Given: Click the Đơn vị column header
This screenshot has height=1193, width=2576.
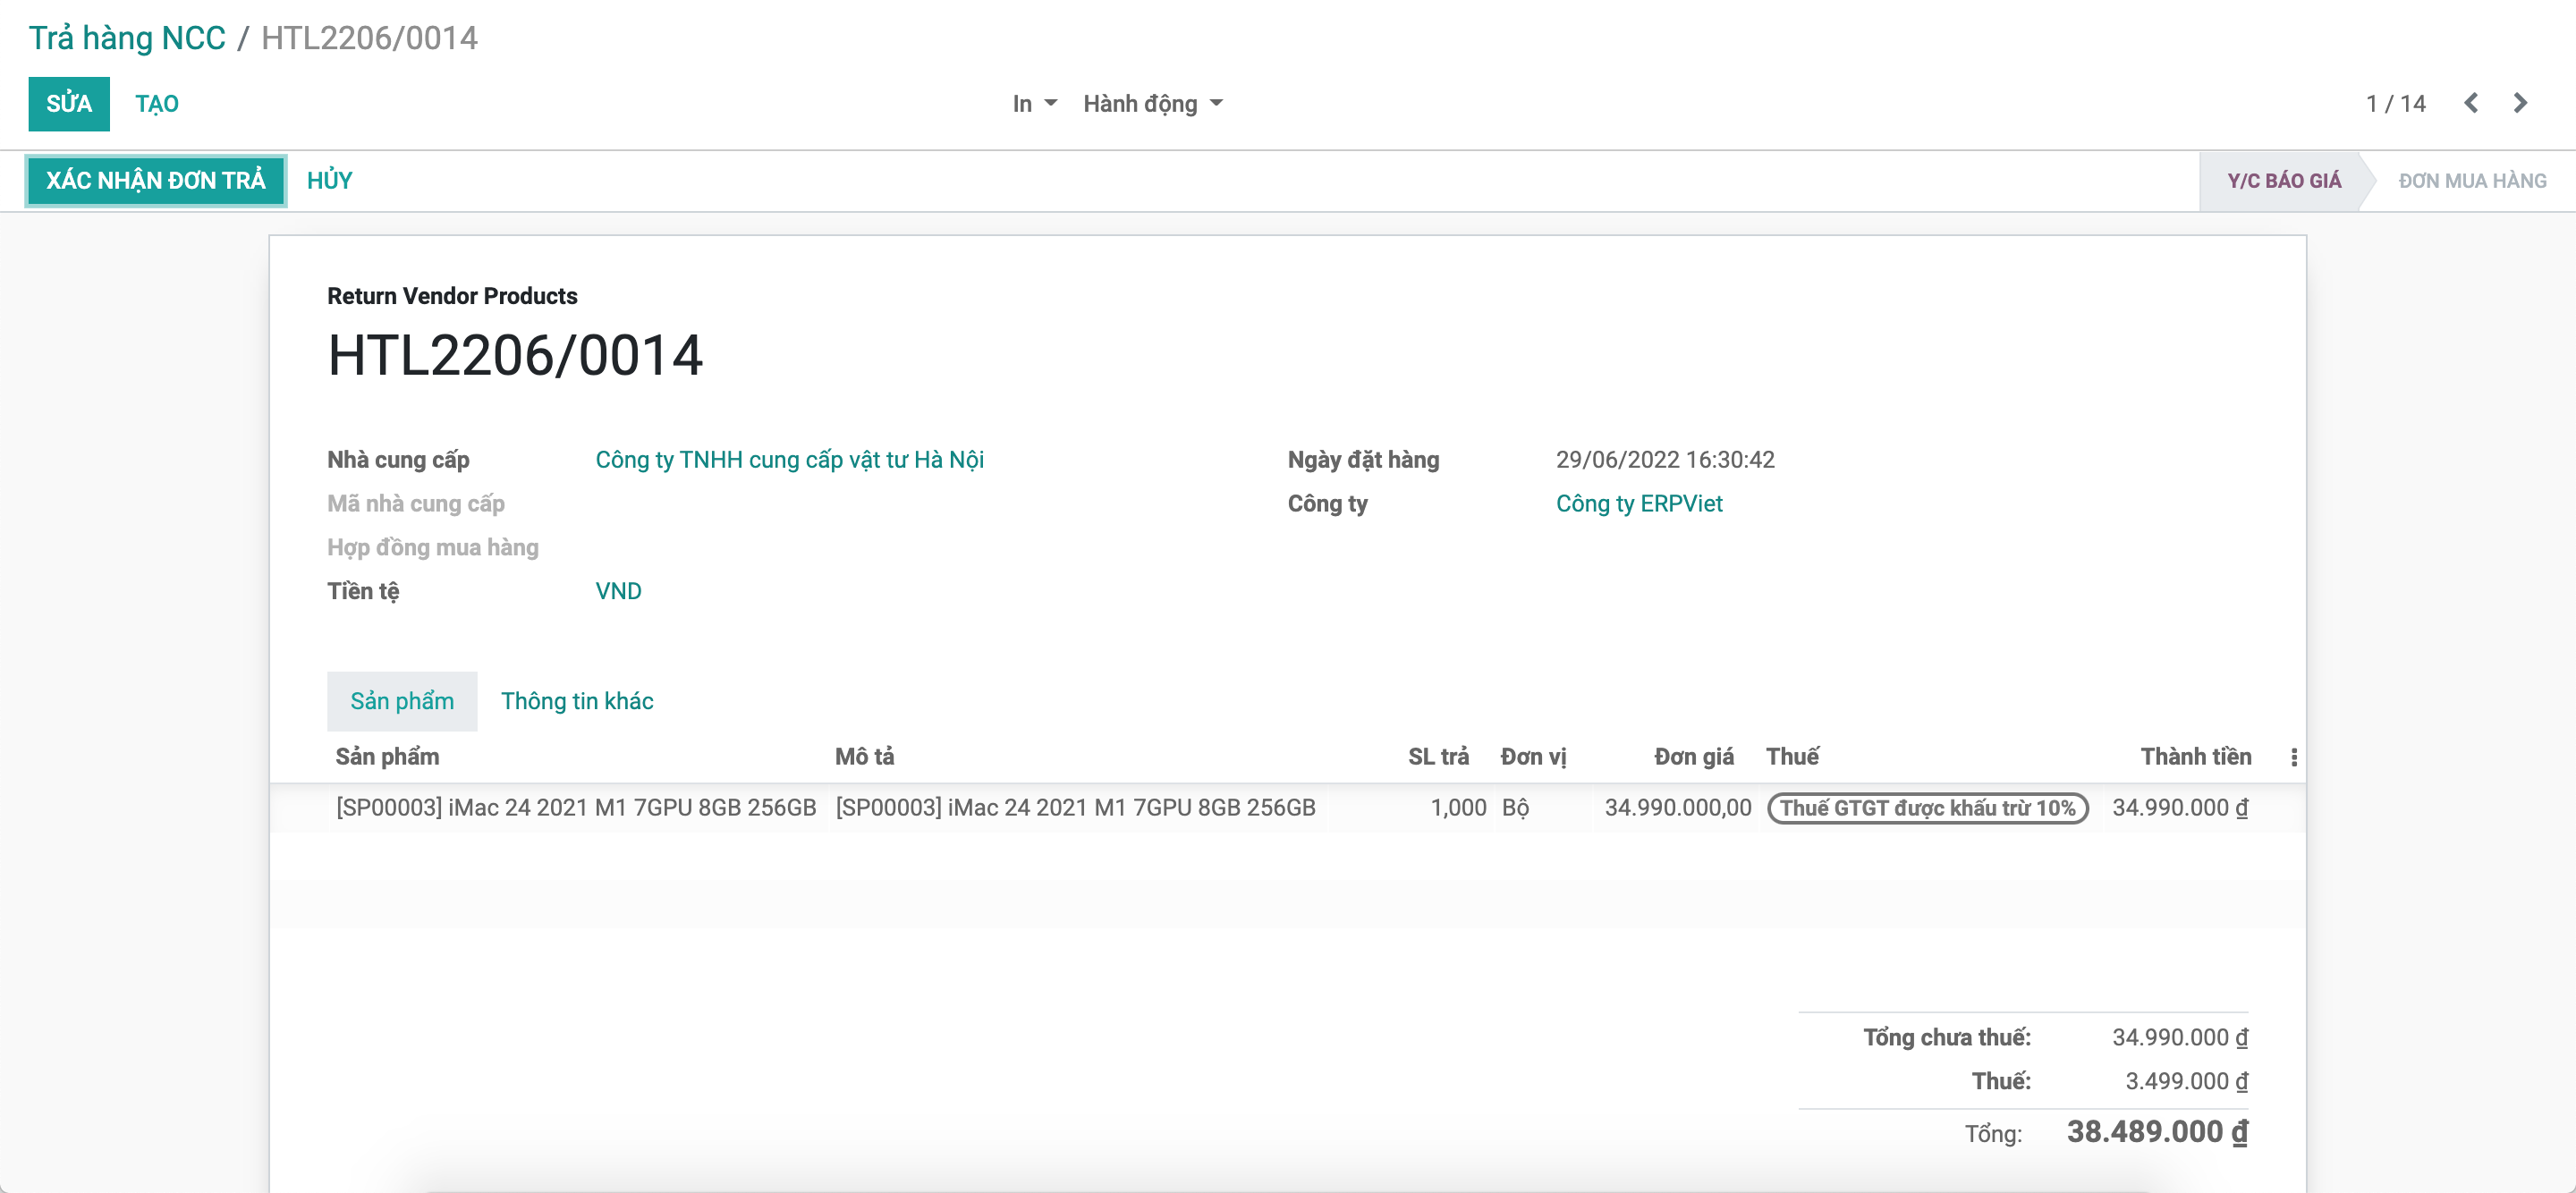Looking at the screenshot, I should click(1533, 756).
